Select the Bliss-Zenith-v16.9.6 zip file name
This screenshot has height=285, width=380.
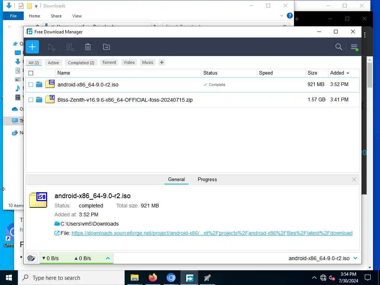[125, 99]
